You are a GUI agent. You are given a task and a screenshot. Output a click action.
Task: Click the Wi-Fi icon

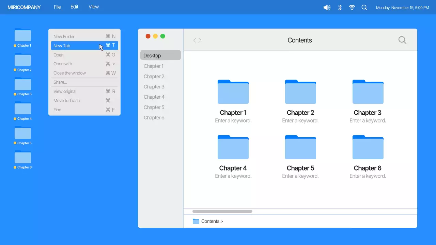(x=352, y=7)
